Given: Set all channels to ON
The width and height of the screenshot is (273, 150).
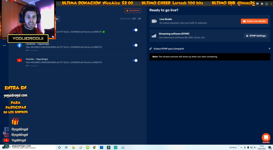Looking at the screenshot, I should 139,19.
